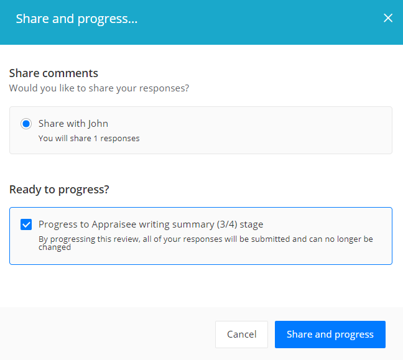Select the Share with John radio button

tap(26, 124)
